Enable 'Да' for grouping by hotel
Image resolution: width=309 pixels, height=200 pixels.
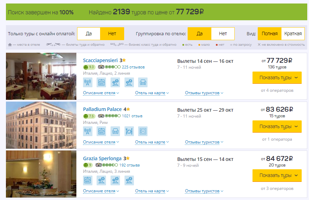click(x=199, y=34)
